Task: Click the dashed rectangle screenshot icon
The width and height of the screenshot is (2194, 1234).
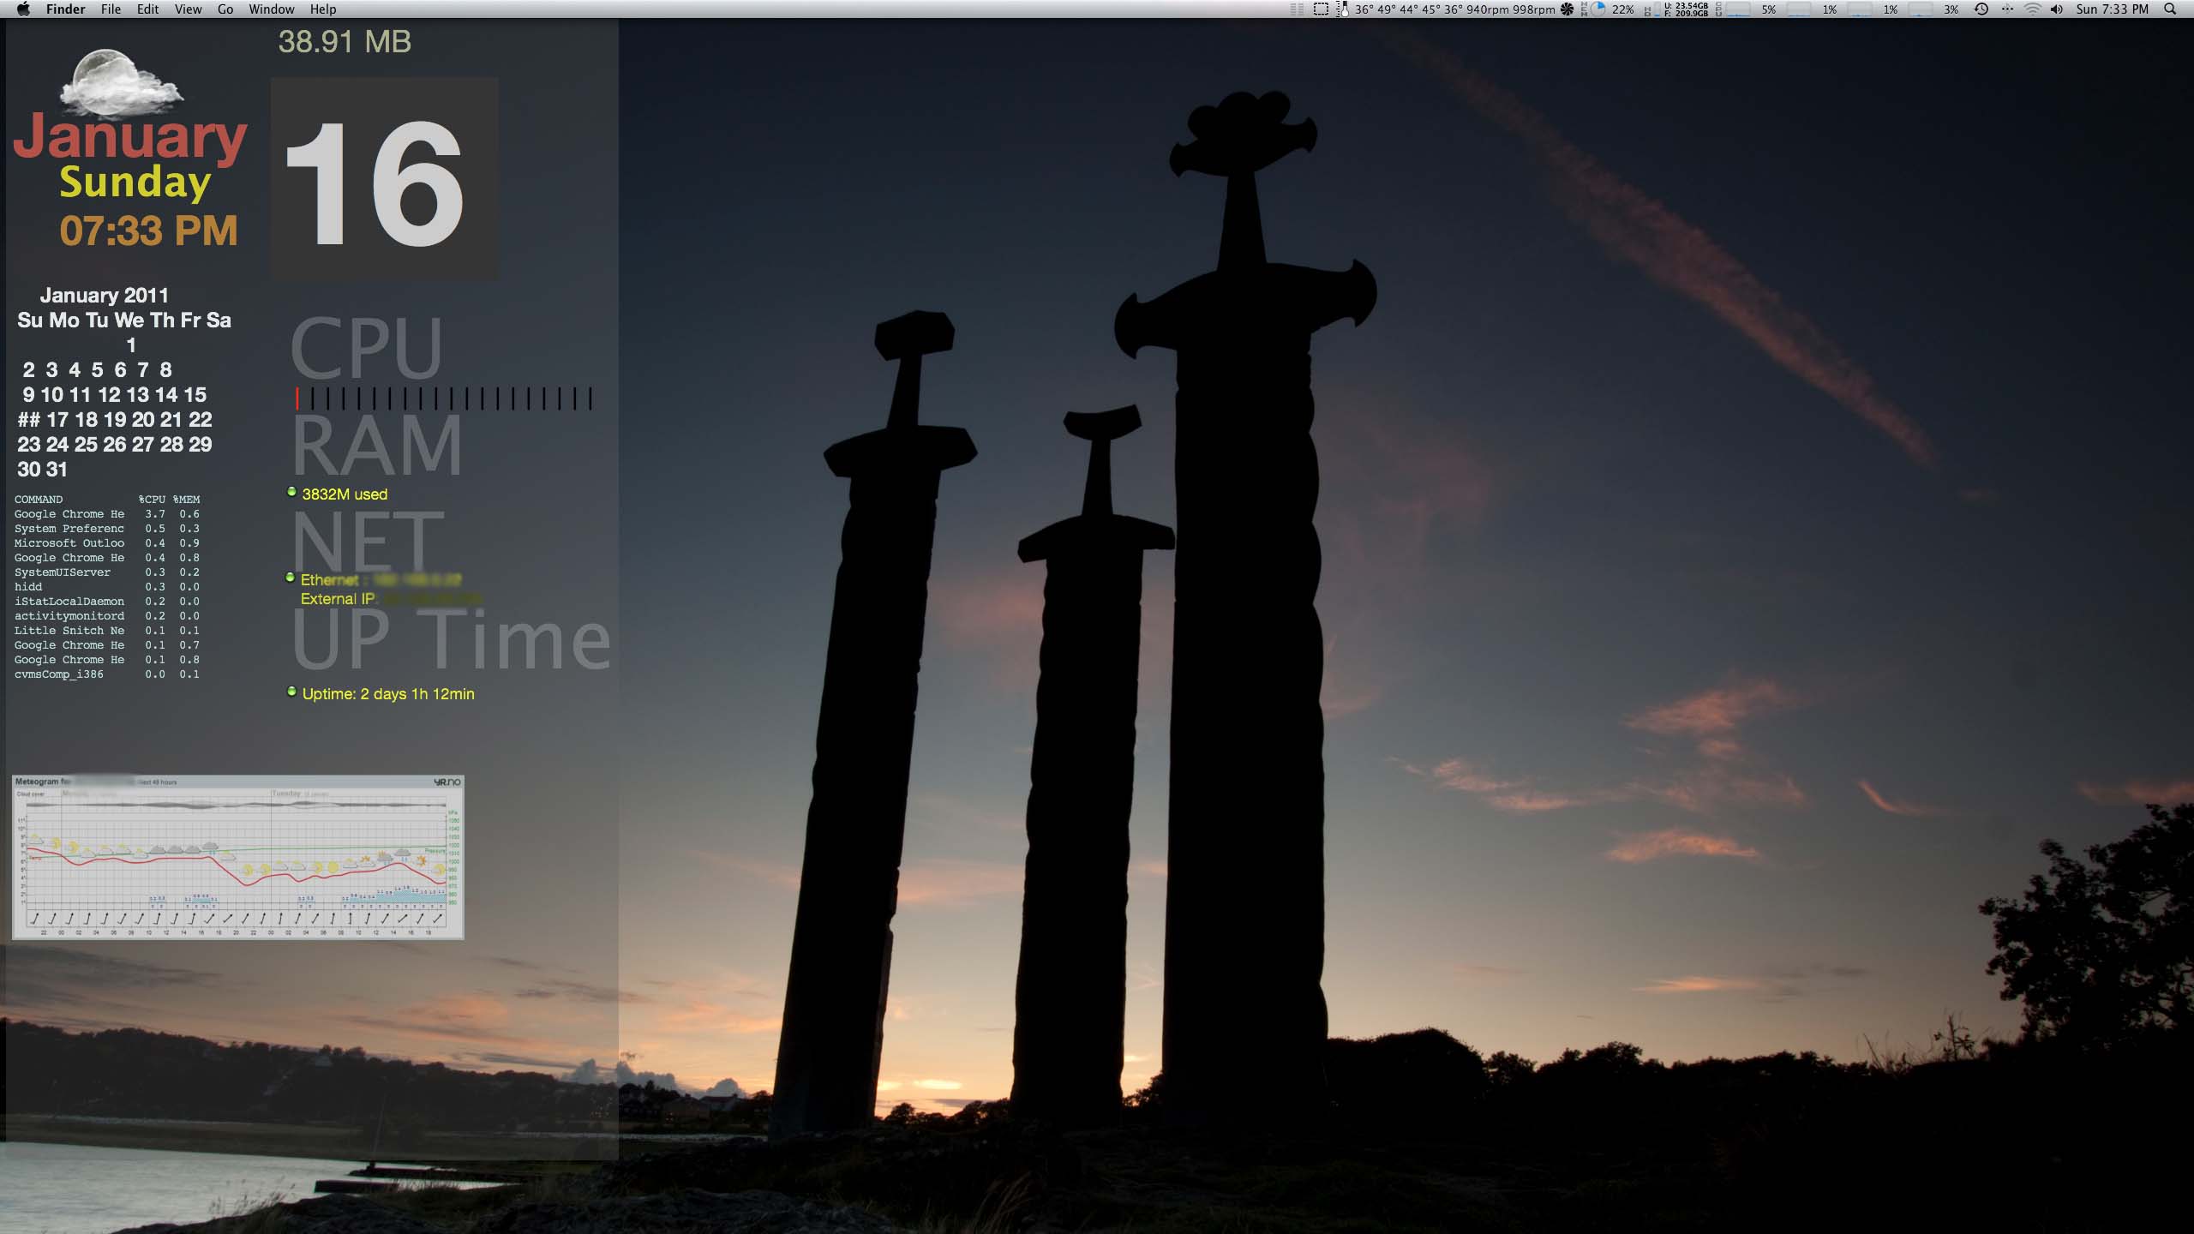Action: pyautogui.click(x=1322, y=9)
